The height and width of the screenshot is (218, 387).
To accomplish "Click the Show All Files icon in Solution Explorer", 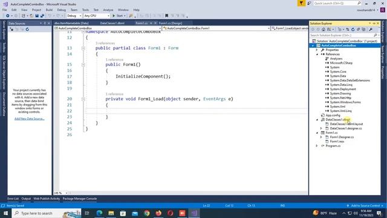I will click(x=364, y=30).
